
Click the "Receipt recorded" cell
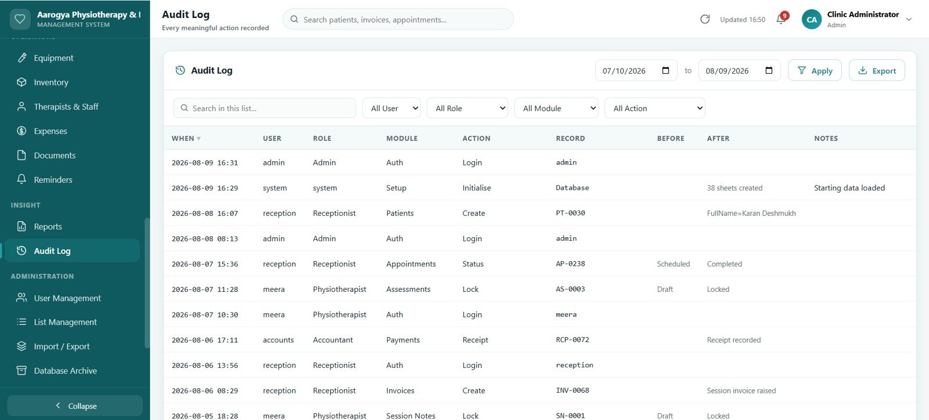tap(734, 340)
